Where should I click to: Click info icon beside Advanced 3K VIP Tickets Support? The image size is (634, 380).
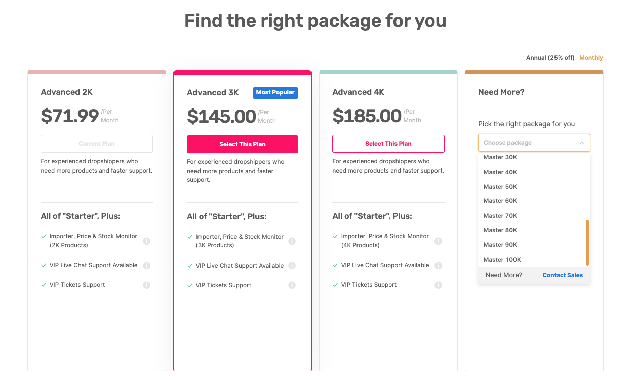(292, 285)
